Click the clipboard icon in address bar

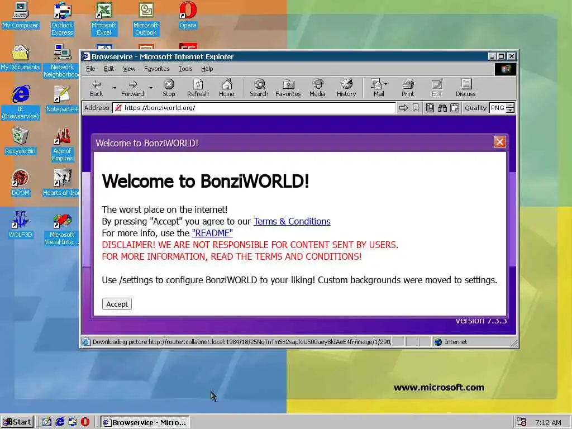(455, 108)
